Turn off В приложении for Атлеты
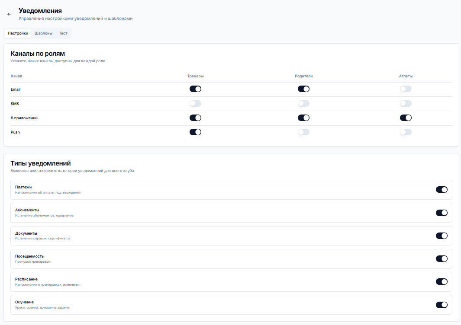461x325 pixels. [406, 118]
